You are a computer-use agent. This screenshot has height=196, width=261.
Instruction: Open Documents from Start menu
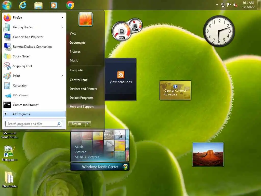click(x=77, y=43)
